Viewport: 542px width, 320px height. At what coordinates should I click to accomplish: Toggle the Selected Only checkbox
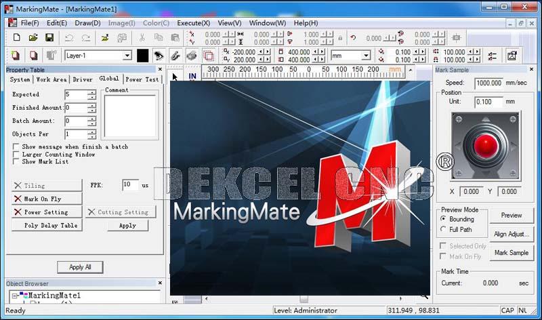(x=442, y=245)
